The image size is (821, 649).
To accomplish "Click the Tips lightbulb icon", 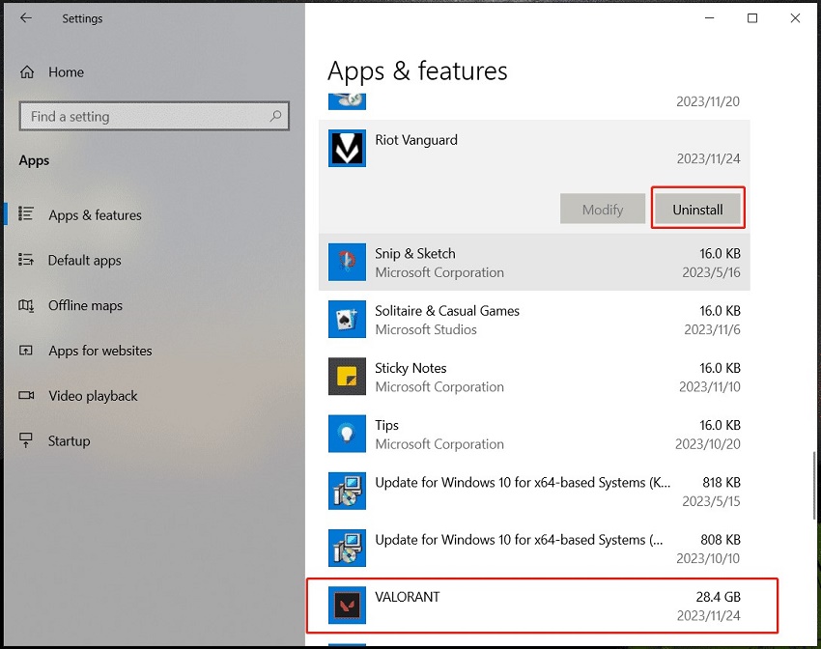I will click(x=347, y=434).
